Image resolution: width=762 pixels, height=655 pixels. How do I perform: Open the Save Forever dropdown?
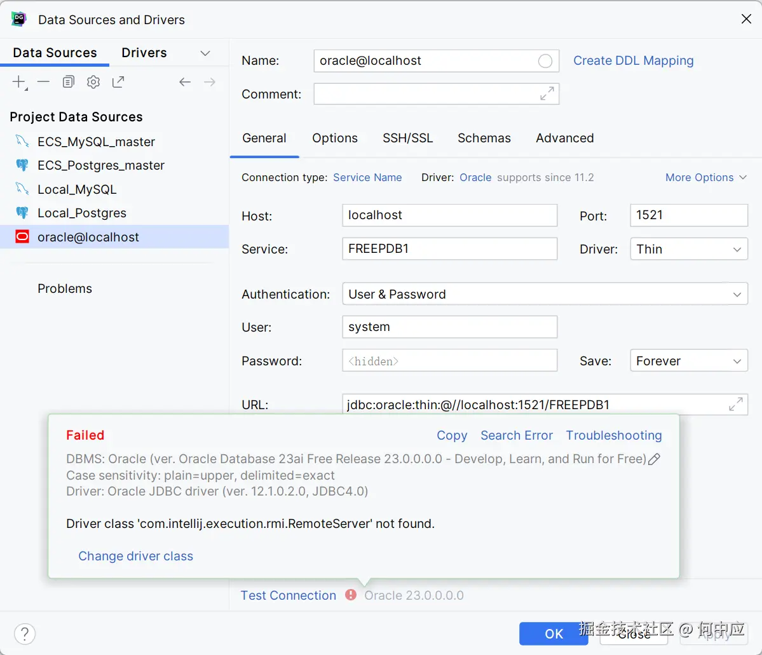click(688, 361)
